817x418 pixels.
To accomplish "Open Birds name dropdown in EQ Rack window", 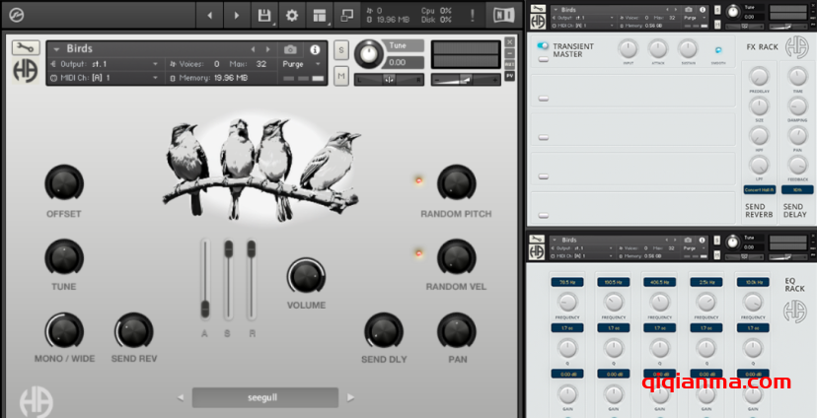I will tap(556, 240).
